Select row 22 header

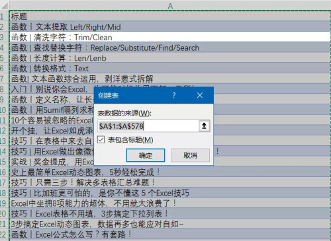tap(3, 234)
